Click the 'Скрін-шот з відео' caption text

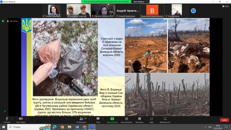click(112, 47)
